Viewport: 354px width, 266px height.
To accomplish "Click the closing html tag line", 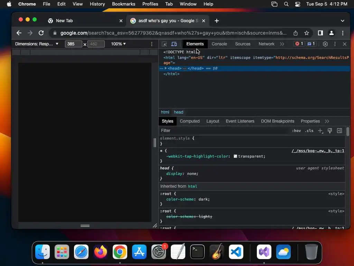I will point(171,74).
